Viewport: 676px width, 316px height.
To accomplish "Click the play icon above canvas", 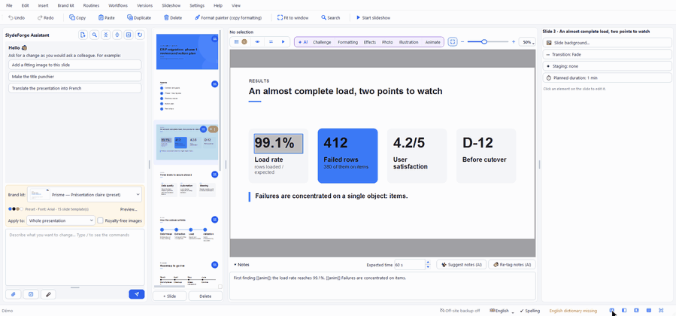I will (x=283, y=42).
